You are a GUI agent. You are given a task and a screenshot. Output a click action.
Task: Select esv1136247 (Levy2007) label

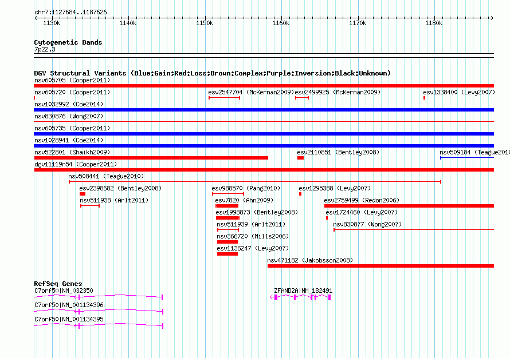[253, 248]
